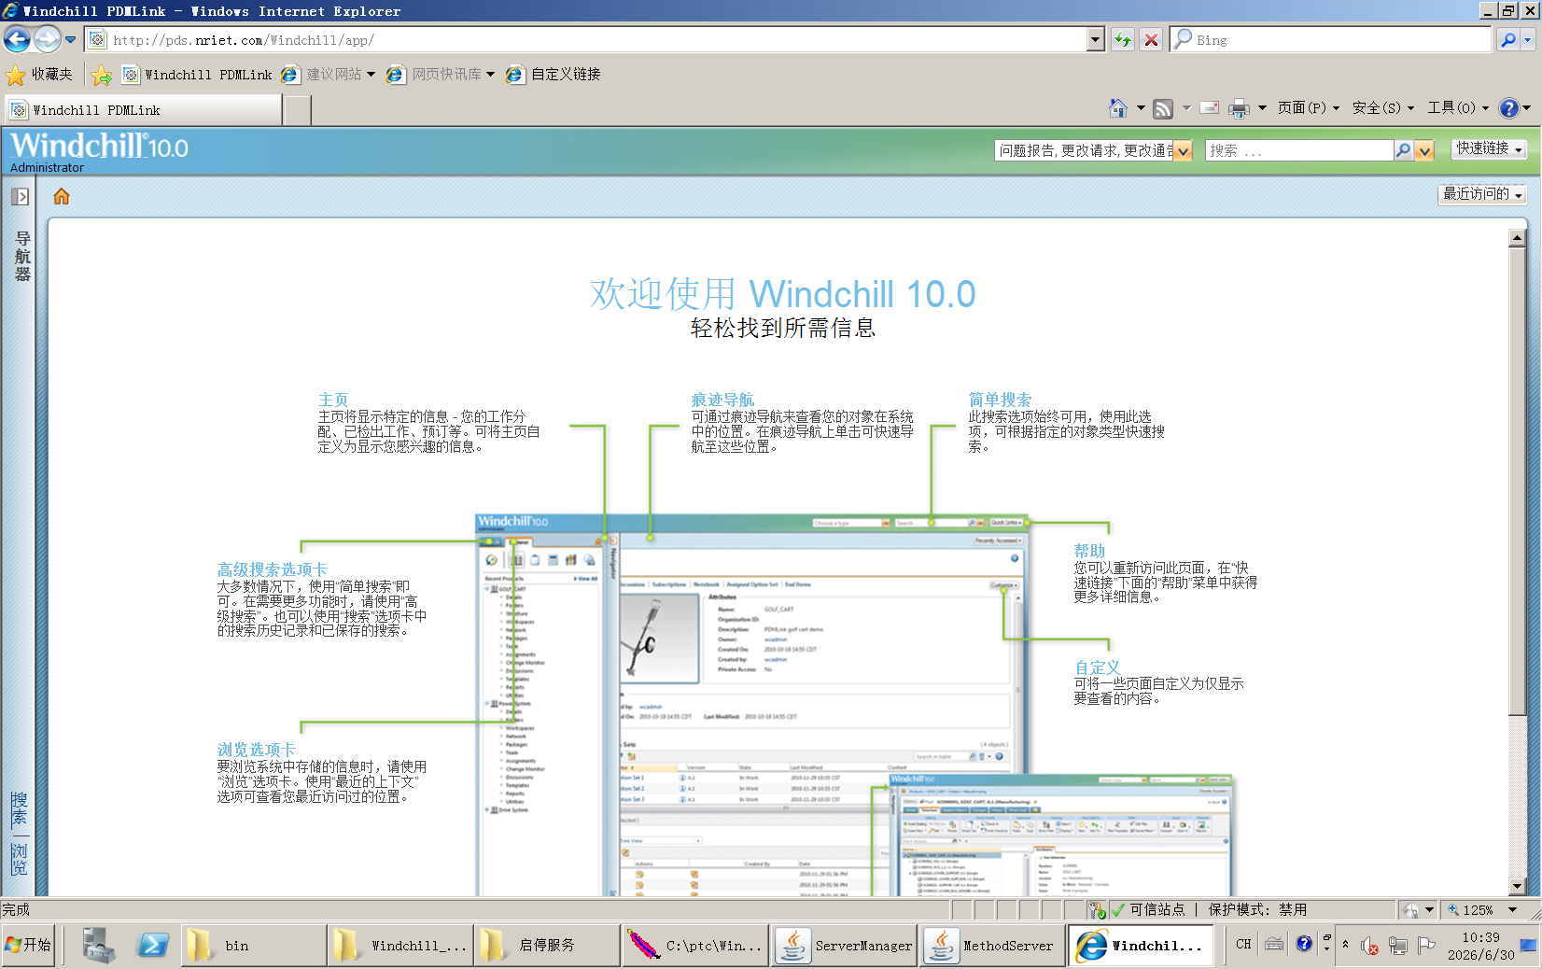The height and width of the screenshot is (969, 1542).
Task: Click page scrollbar down arrow
Action: pyautogui.click(x=1517, y=886)
